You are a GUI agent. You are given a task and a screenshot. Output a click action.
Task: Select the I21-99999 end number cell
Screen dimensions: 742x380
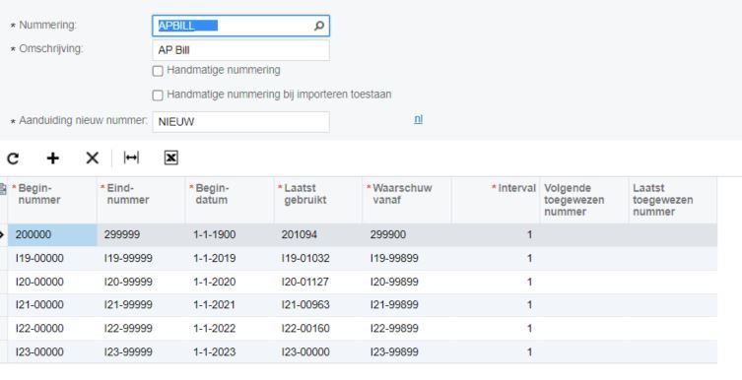point(141,305)
